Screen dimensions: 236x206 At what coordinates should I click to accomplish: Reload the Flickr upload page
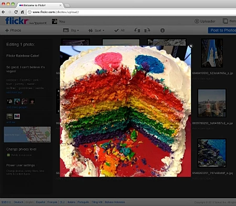pyautogui.click(x=16, y=12)
